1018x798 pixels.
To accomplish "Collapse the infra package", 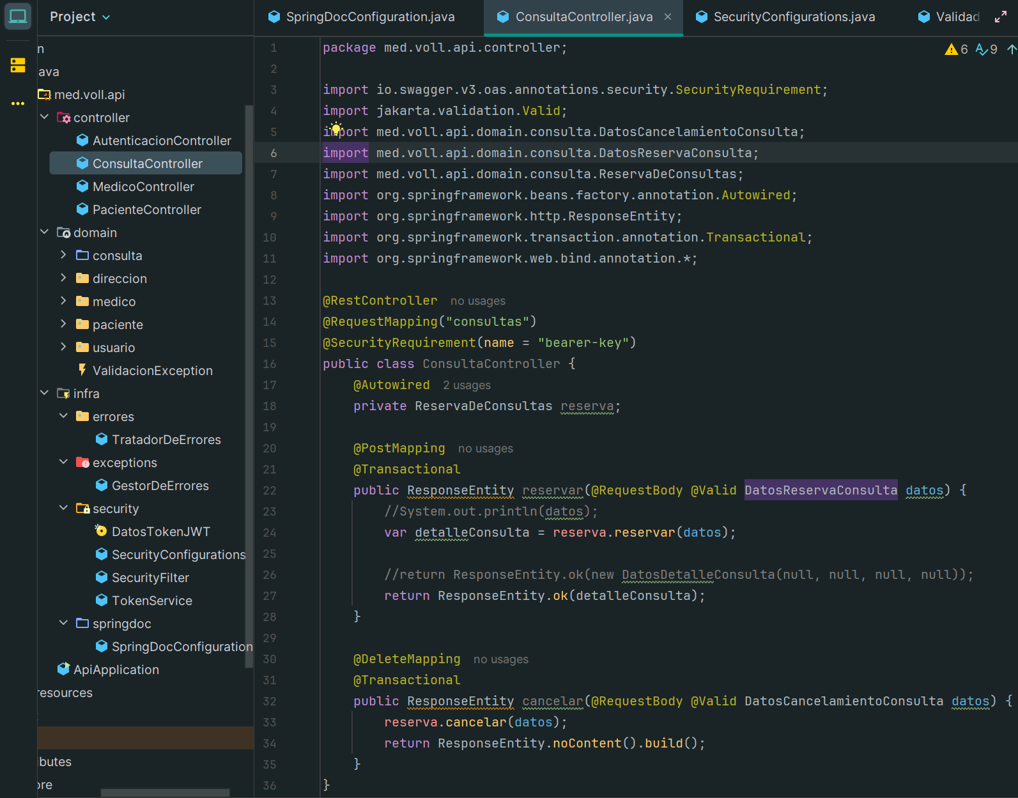I will coord(44,393).
